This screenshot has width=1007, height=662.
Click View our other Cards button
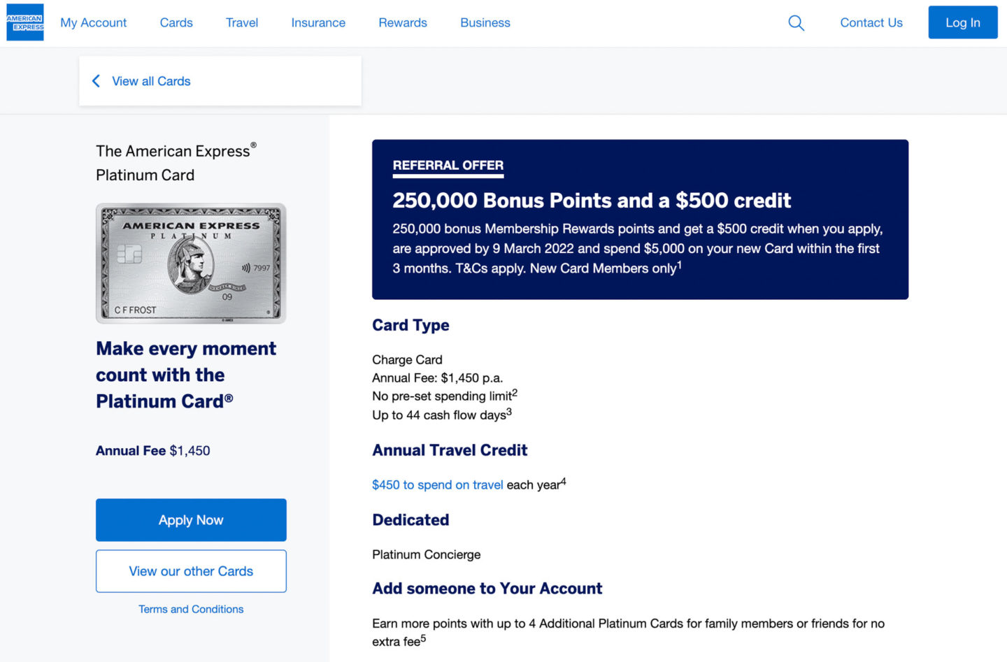tap(191, 571)
